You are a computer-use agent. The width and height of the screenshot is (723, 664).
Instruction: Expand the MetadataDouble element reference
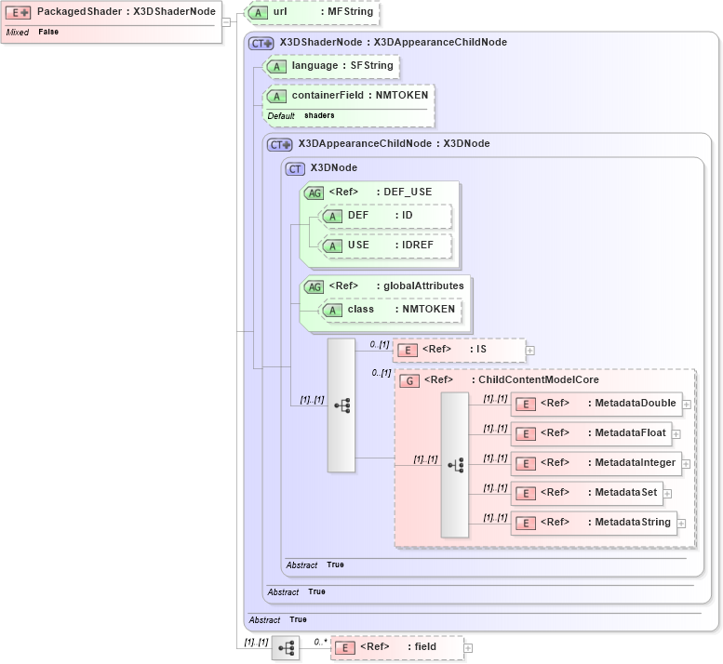click(x=687, y=405)
